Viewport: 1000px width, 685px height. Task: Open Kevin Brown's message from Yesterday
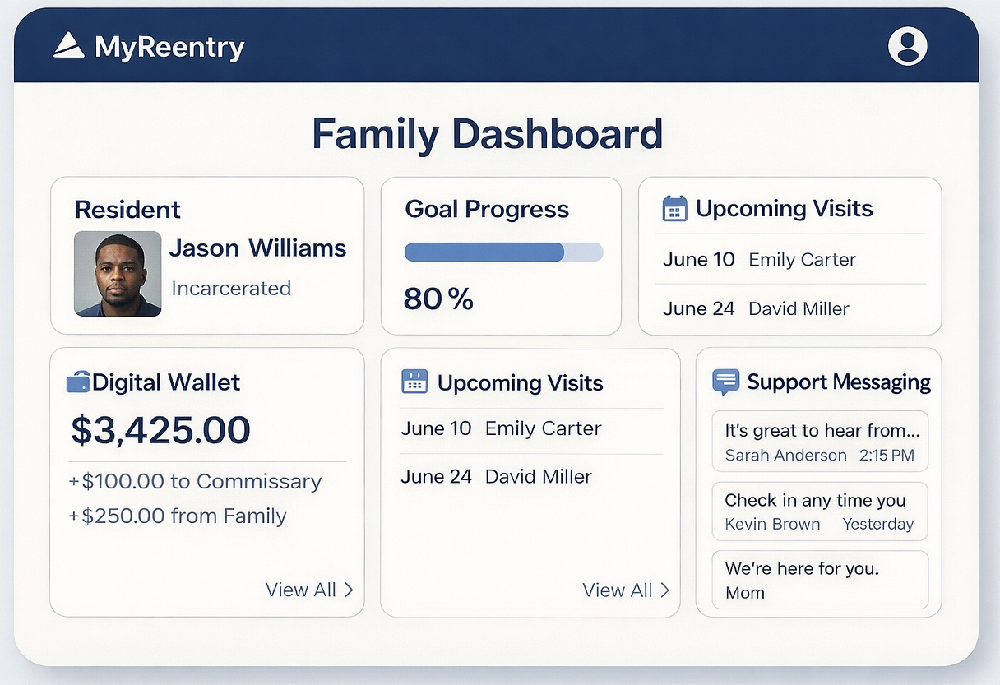point(820,511)
